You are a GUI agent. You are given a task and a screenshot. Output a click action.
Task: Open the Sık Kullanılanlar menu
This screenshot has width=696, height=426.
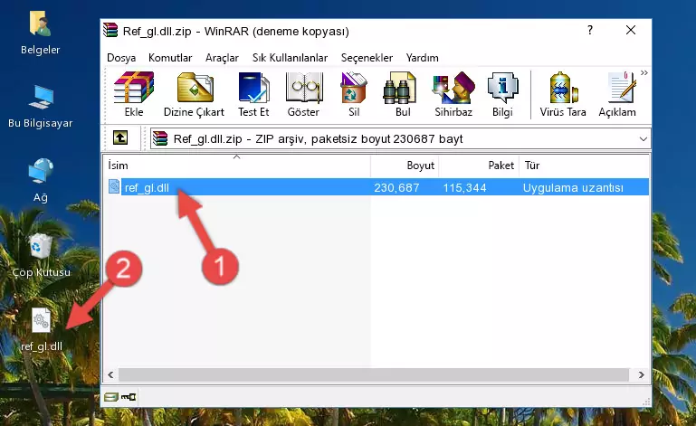[x=290, y=58]
